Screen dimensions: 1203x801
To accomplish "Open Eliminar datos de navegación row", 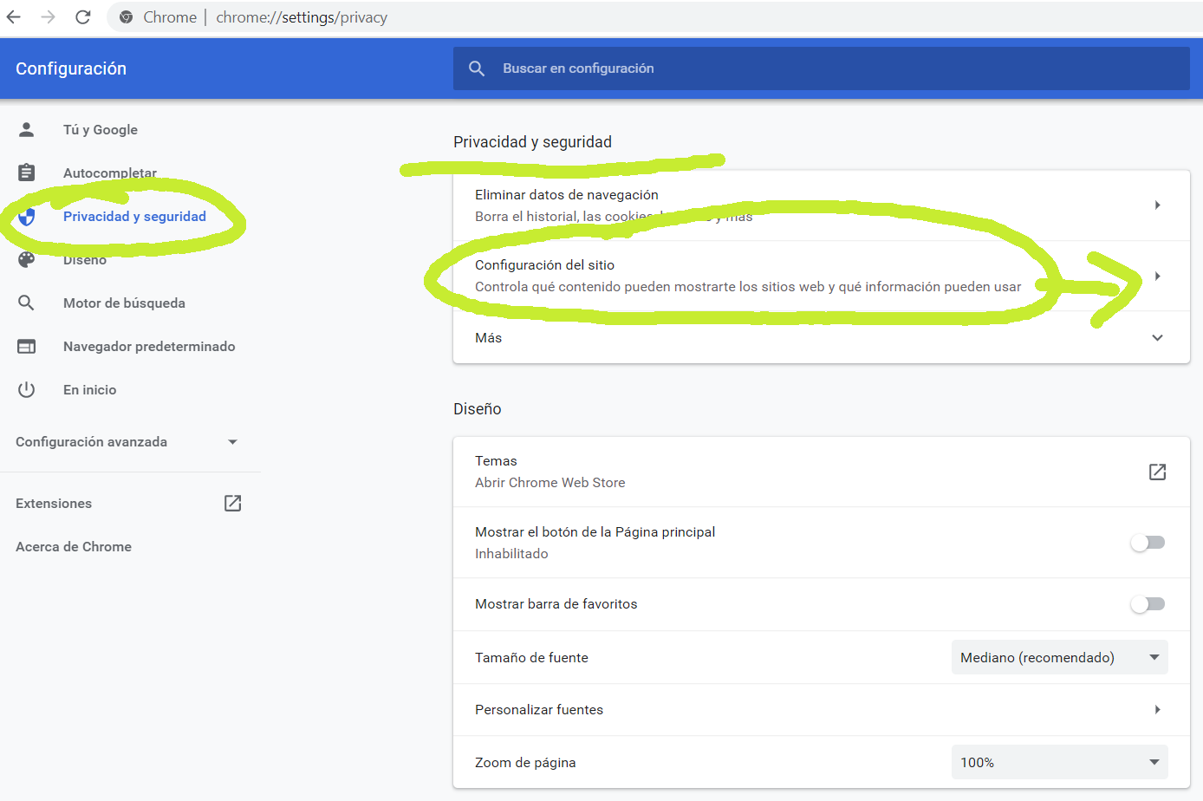I will point(821,205).
